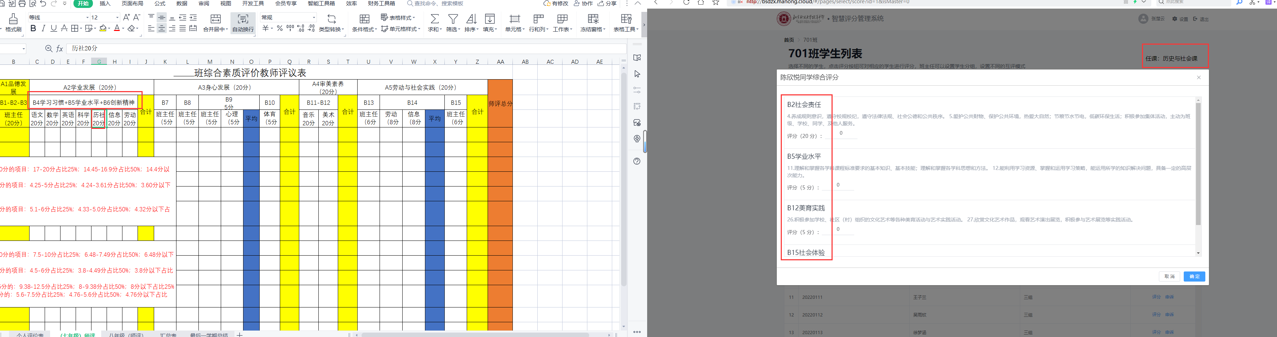Click the decrease font size icon
This screenshot has width=1277, height=337.
click(x=137, y=17)
